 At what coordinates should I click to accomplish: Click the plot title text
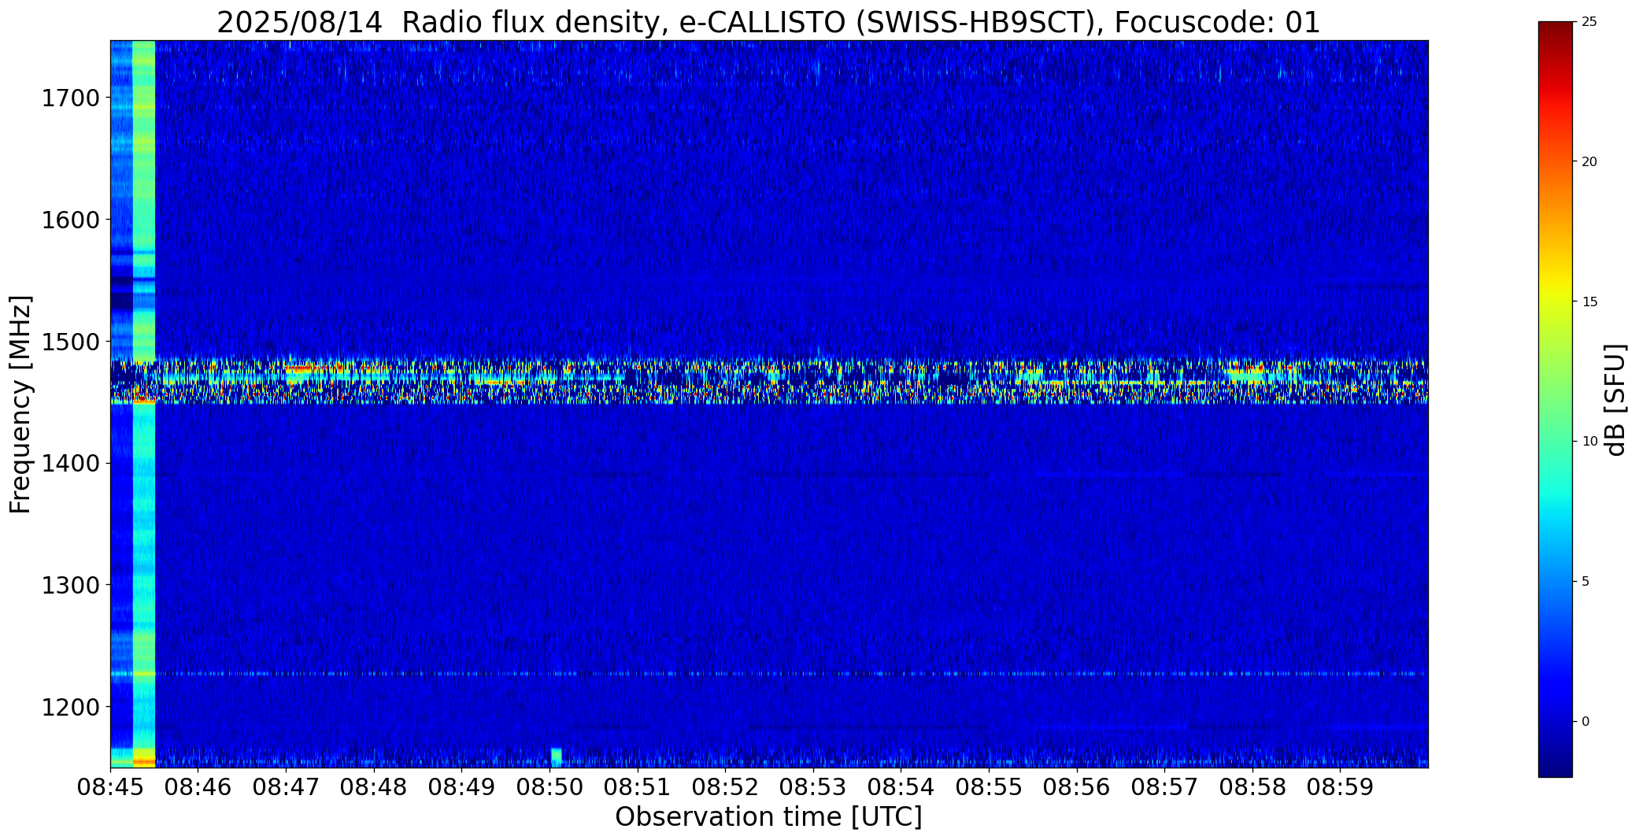768,22
